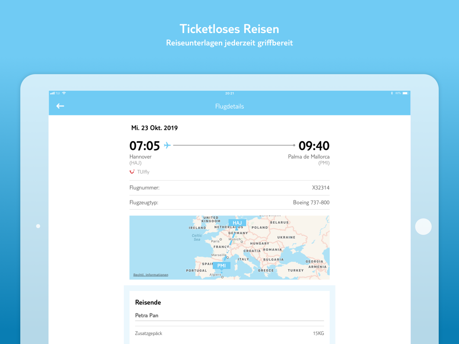Tap the Wi-Fi status icon
459x344 pixels.
pyautogui.click(x=64, y=93)
